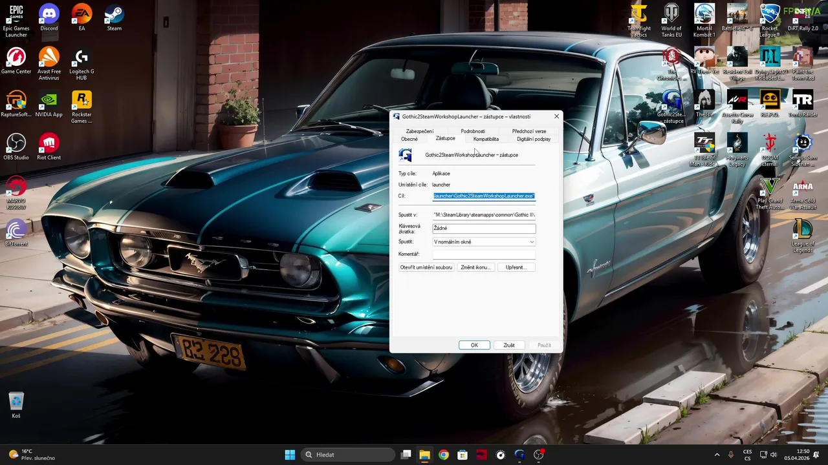Screen dimensions: 828x465
Task: Select TT Isle of Man icon
Action: point(704,150)
